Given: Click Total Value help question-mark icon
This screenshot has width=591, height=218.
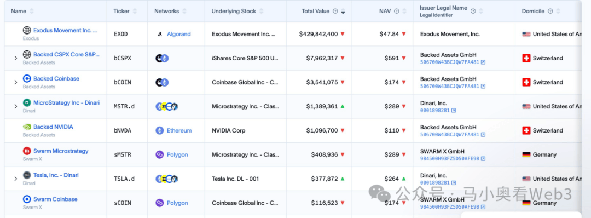Looking at the screenshot, I should click(x=335, y=12).
